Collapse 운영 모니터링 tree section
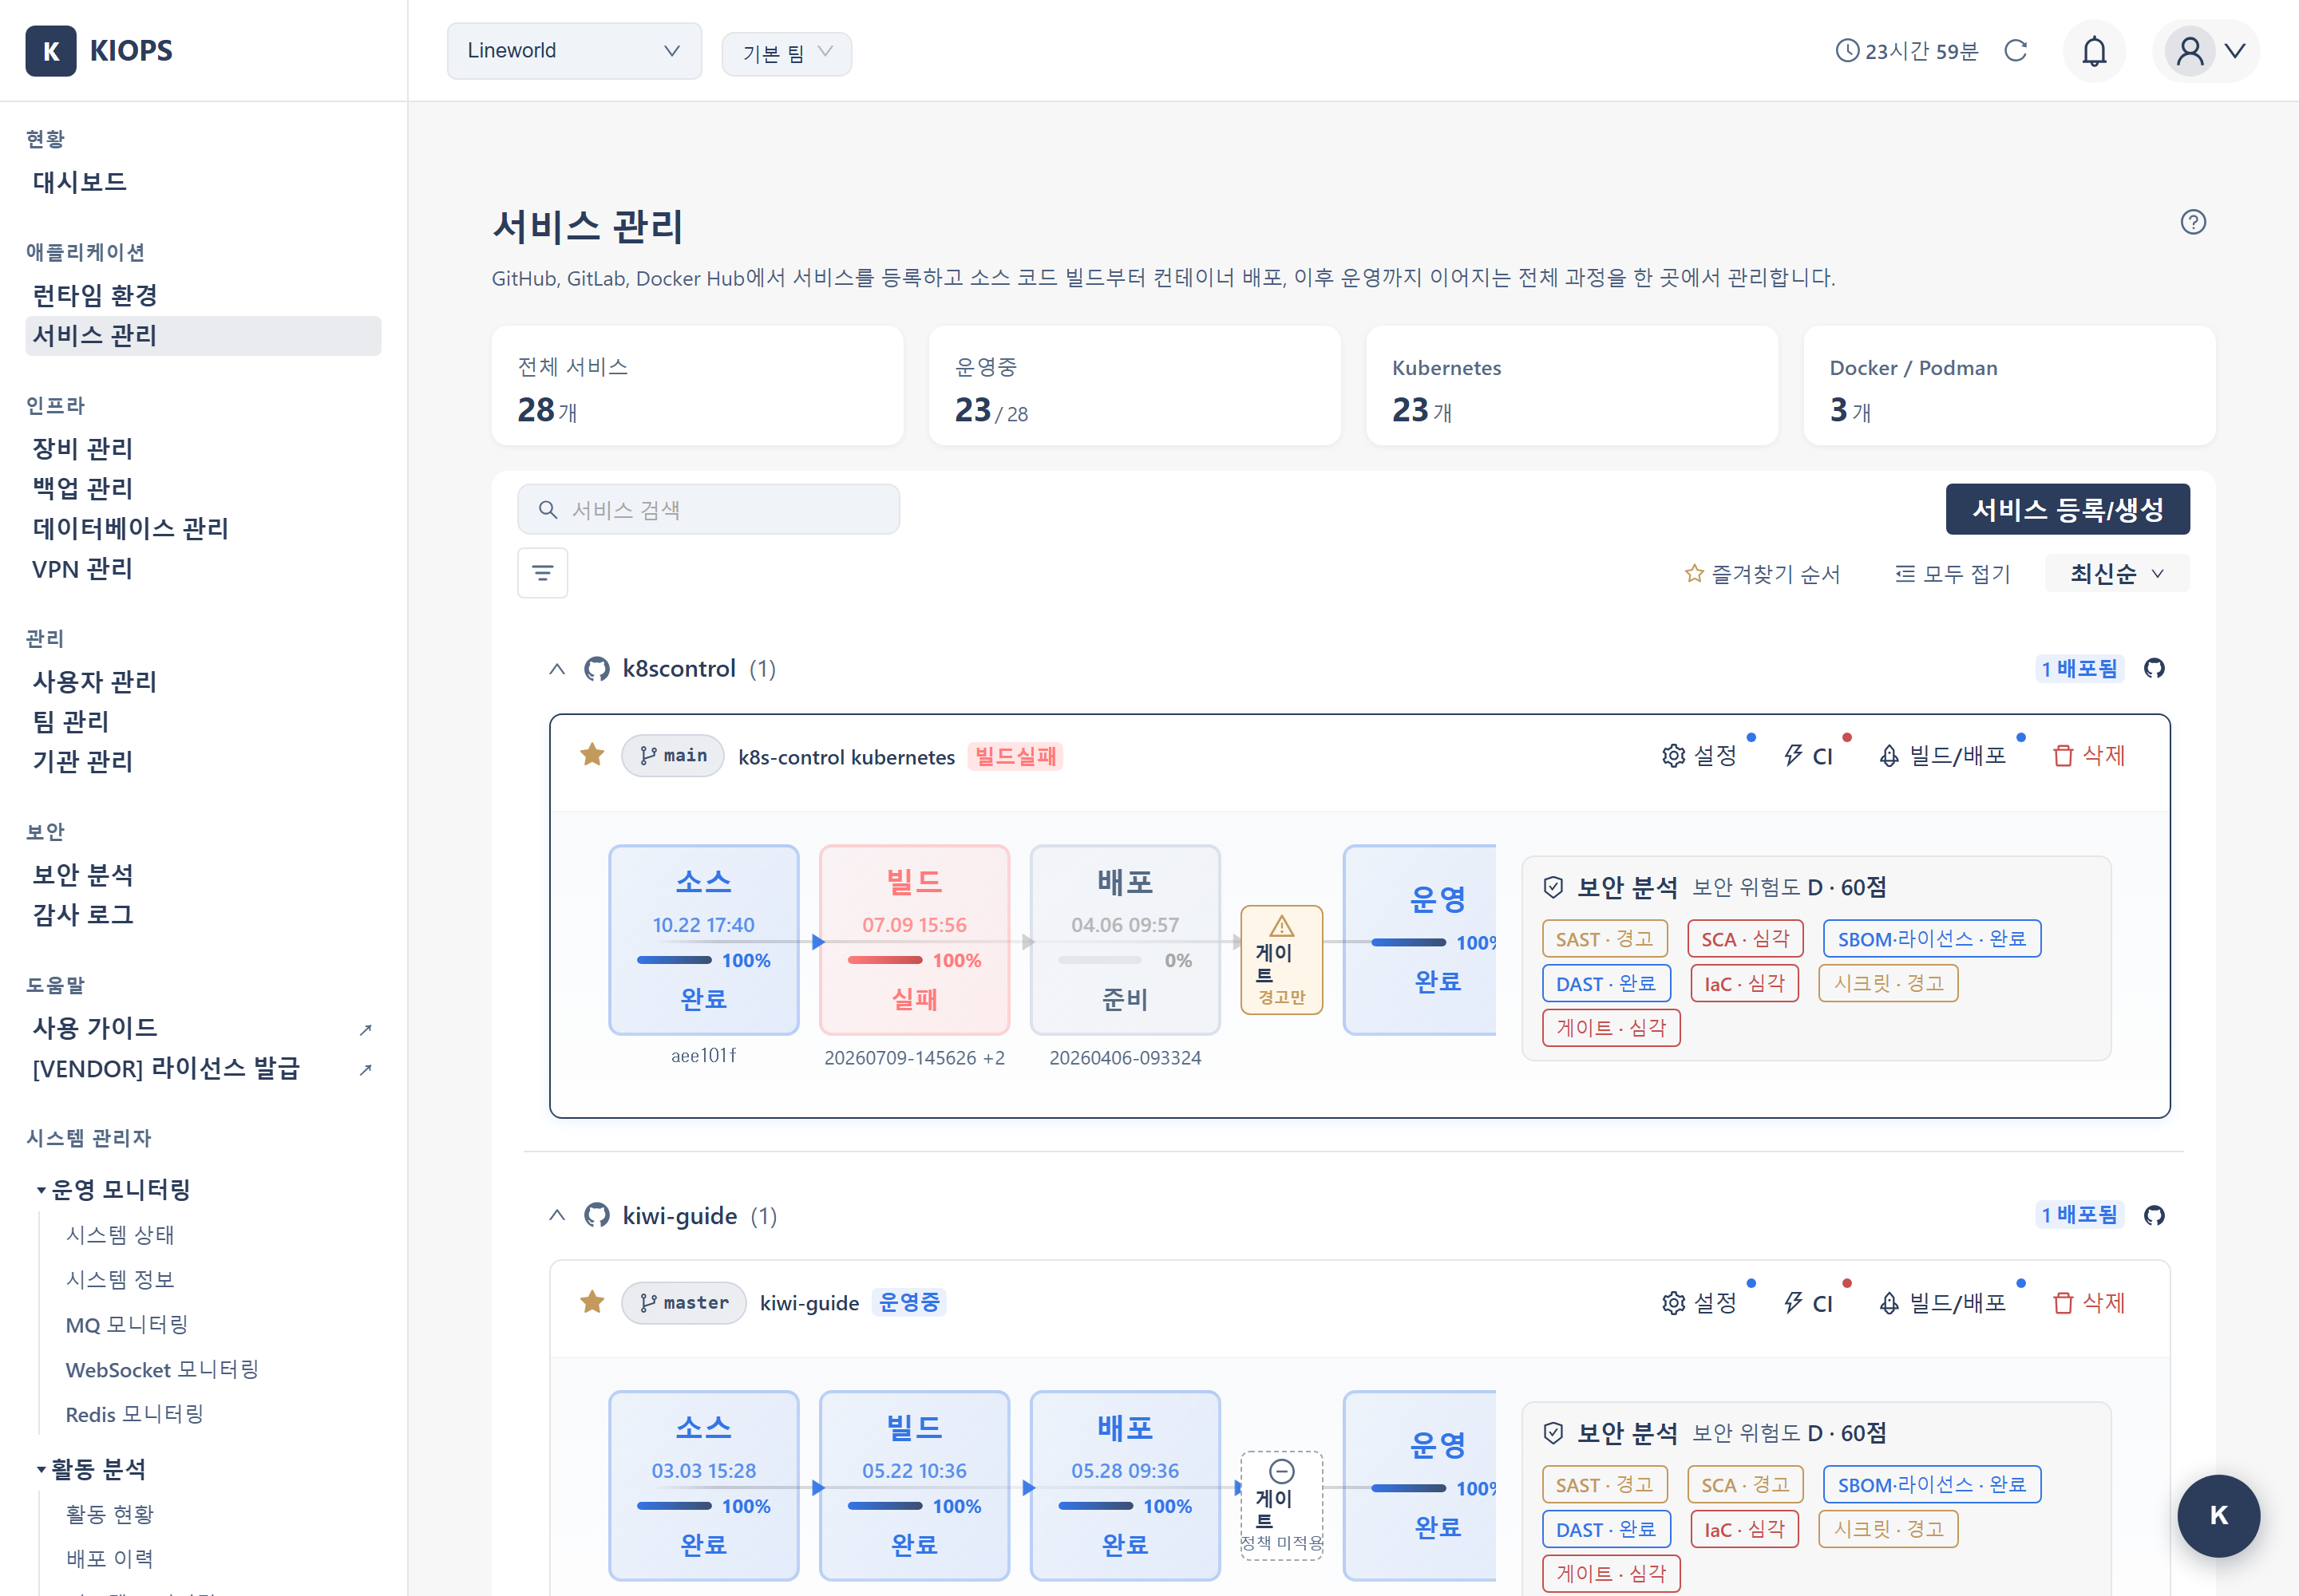 click(41, 1190)
